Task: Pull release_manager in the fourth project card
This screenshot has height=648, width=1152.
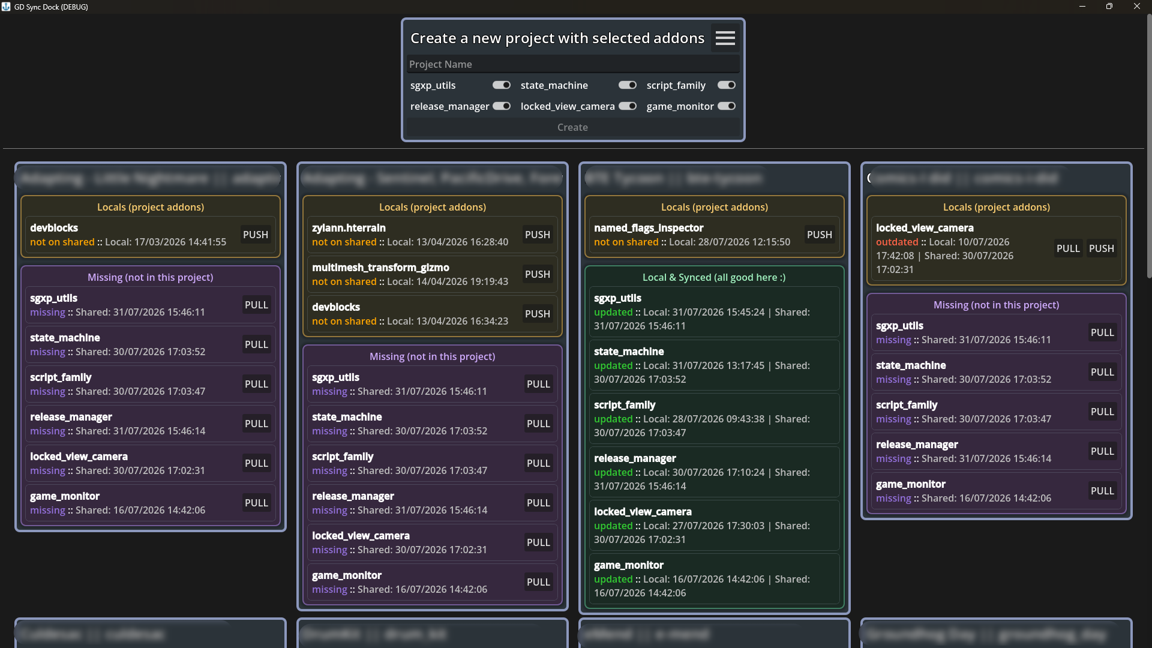Action: click(1102, 451)
